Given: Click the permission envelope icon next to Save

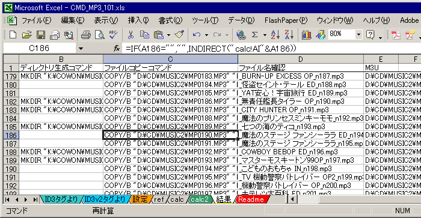Looking at the screenshot, I should (55, 35).
